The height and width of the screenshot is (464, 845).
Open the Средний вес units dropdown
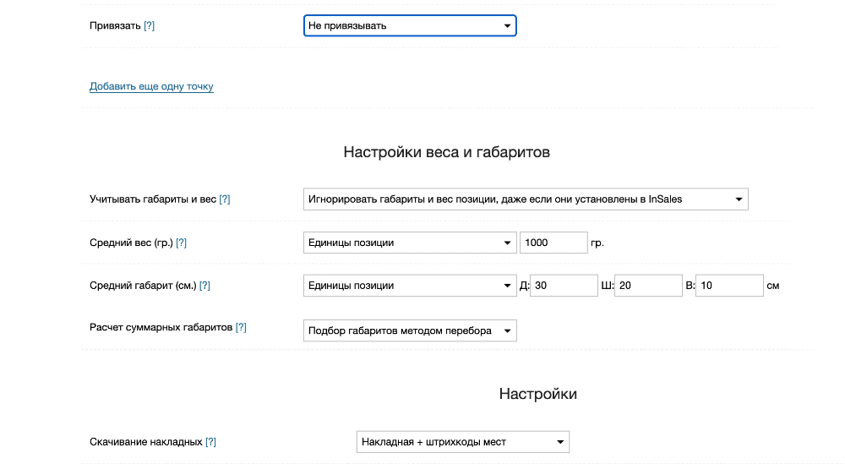point(409,243)
